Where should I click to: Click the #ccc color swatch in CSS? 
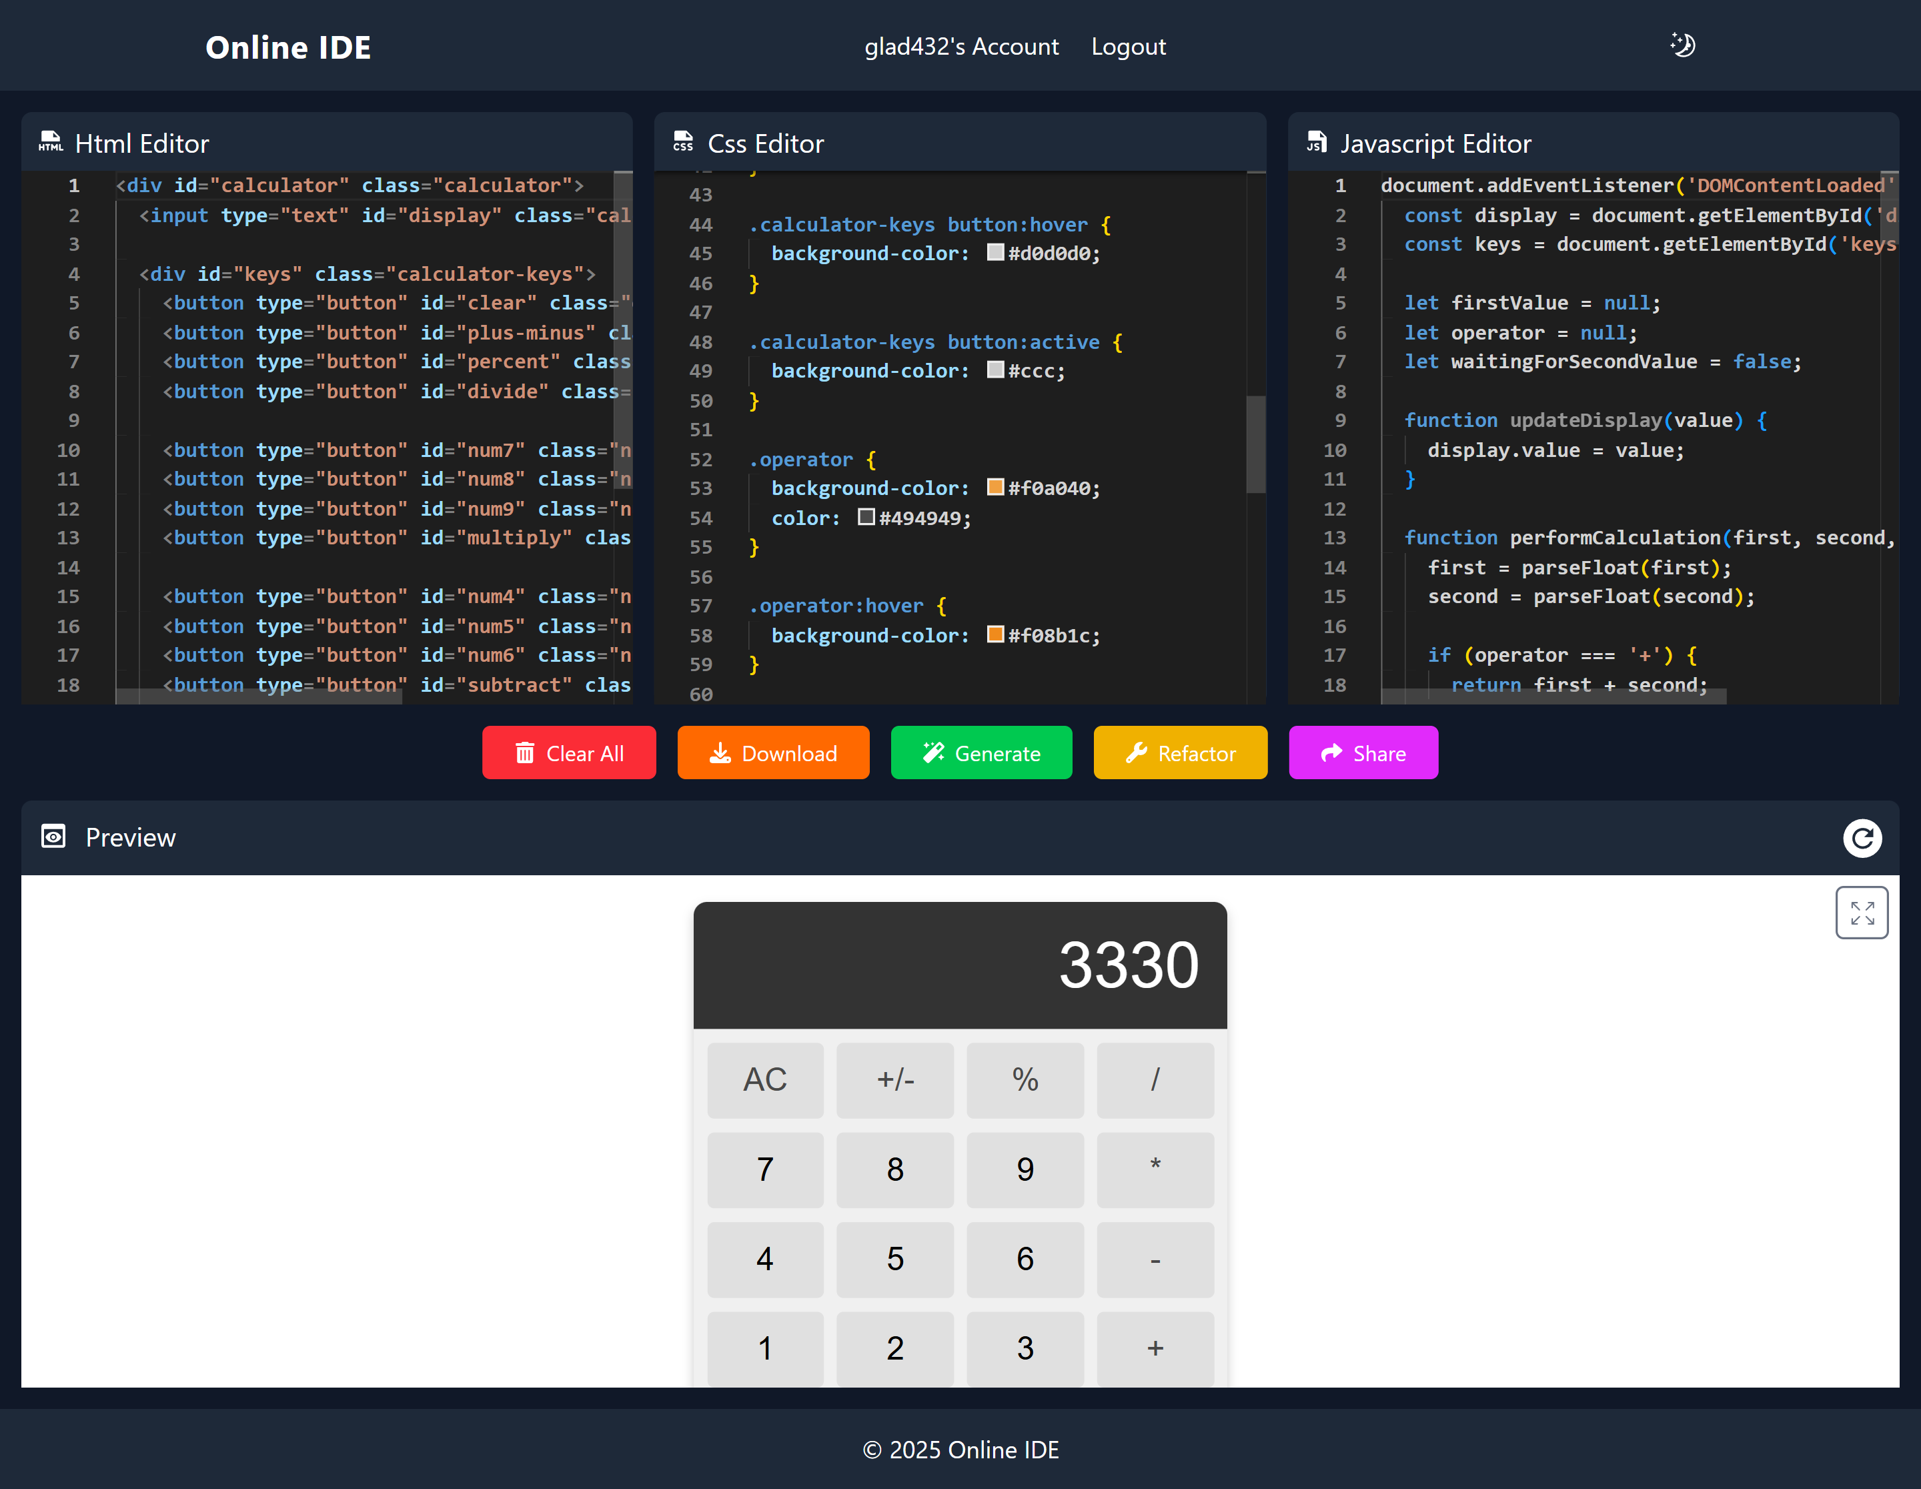[x=996, y=370]
